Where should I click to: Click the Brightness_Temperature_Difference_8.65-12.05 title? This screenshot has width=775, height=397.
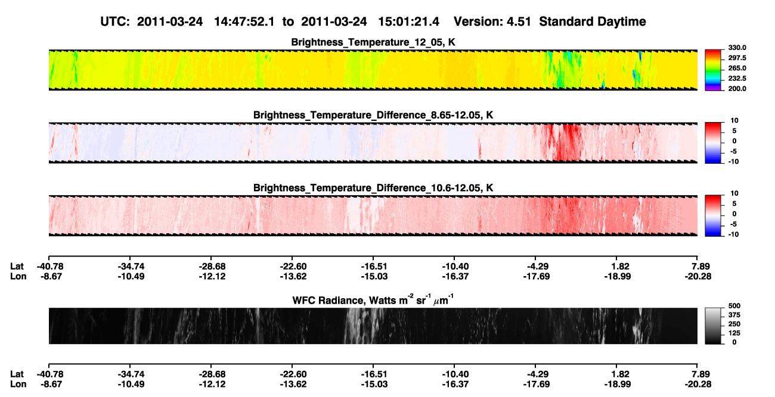click(x=373, y=115)
